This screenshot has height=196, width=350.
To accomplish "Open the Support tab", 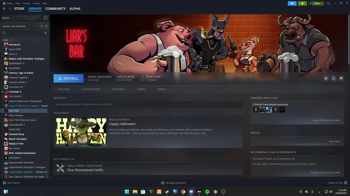I will coord(162,89).
